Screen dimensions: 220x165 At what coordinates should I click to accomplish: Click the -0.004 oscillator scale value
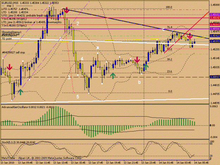(214, 137)
